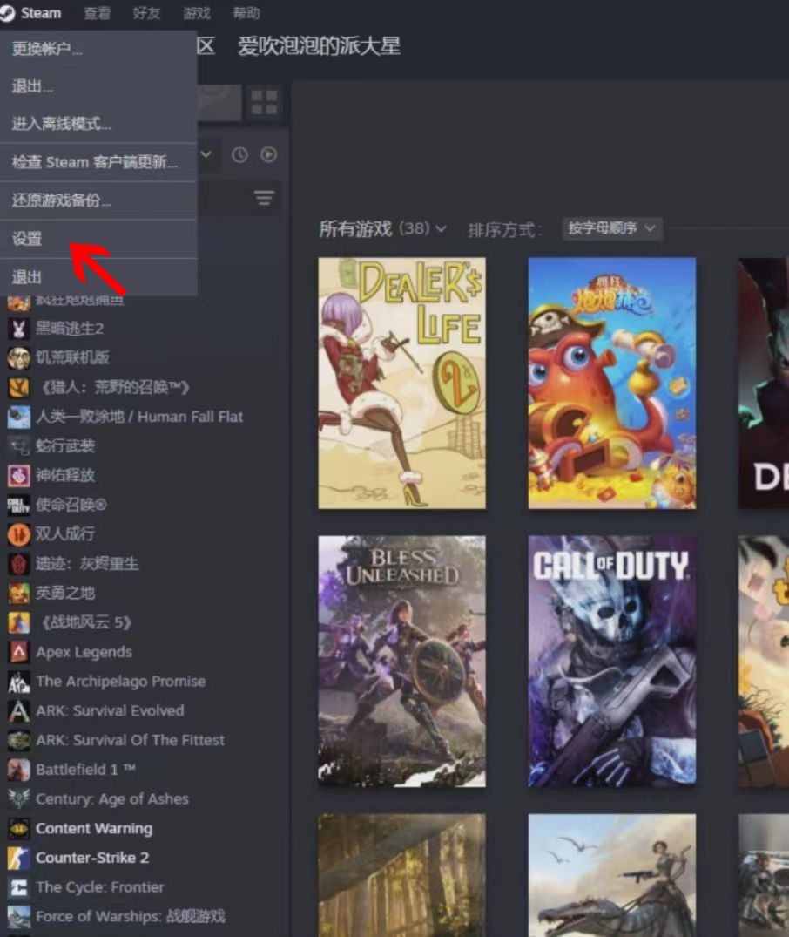Select 还原游戏备份 menu entry
This screenshot has height=937, width=789.
(98, 200)
